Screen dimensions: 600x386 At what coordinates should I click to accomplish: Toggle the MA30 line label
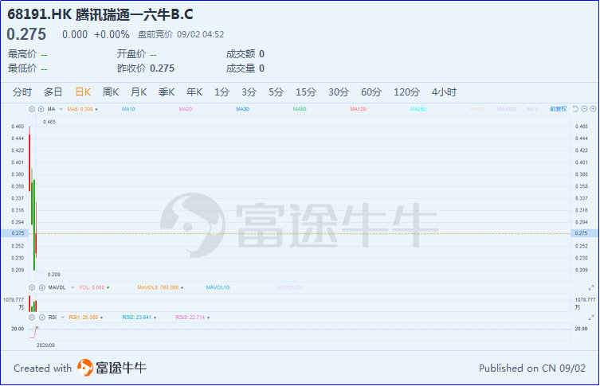(243, 109)
